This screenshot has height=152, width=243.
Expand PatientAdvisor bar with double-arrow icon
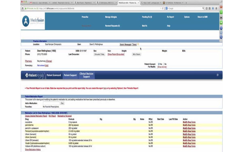tap(218, 75)
